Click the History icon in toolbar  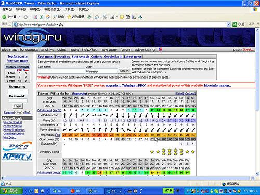click(x=89, y=17)
